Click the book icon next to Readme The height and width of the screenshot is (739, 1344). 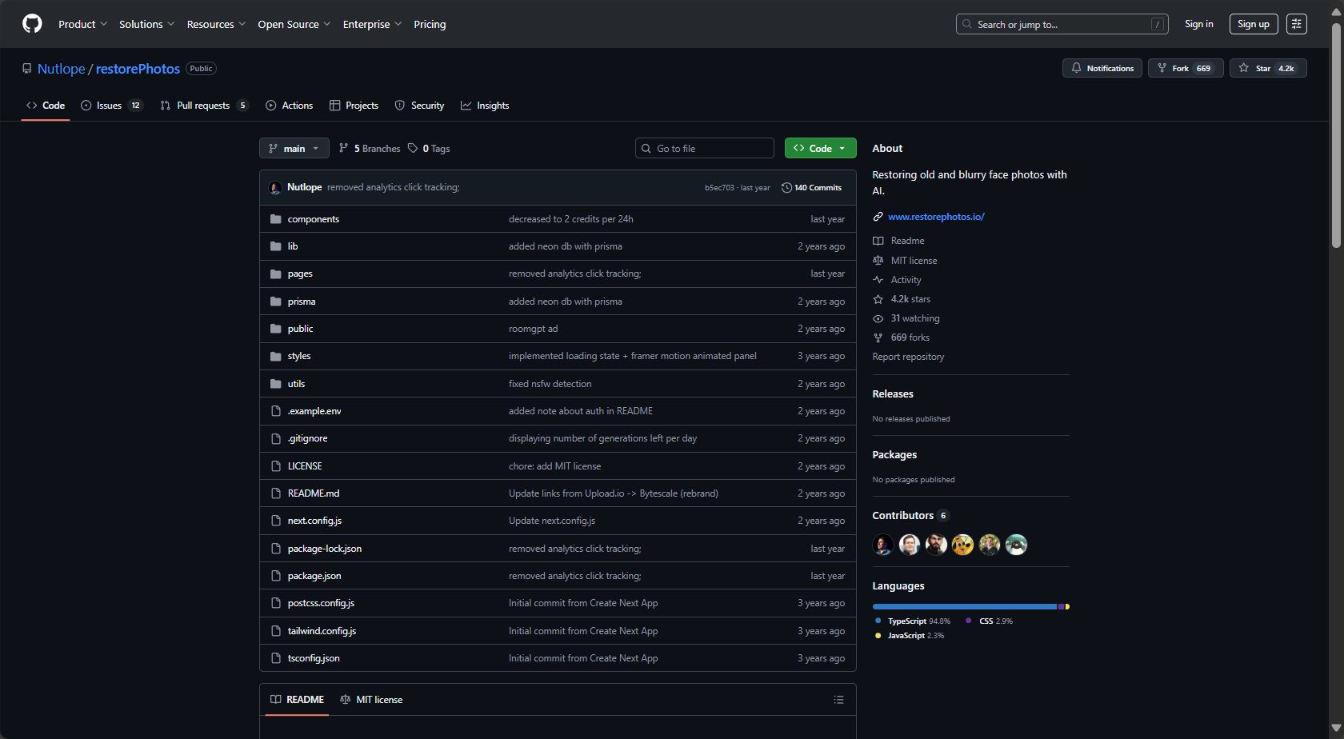(878, 241)
